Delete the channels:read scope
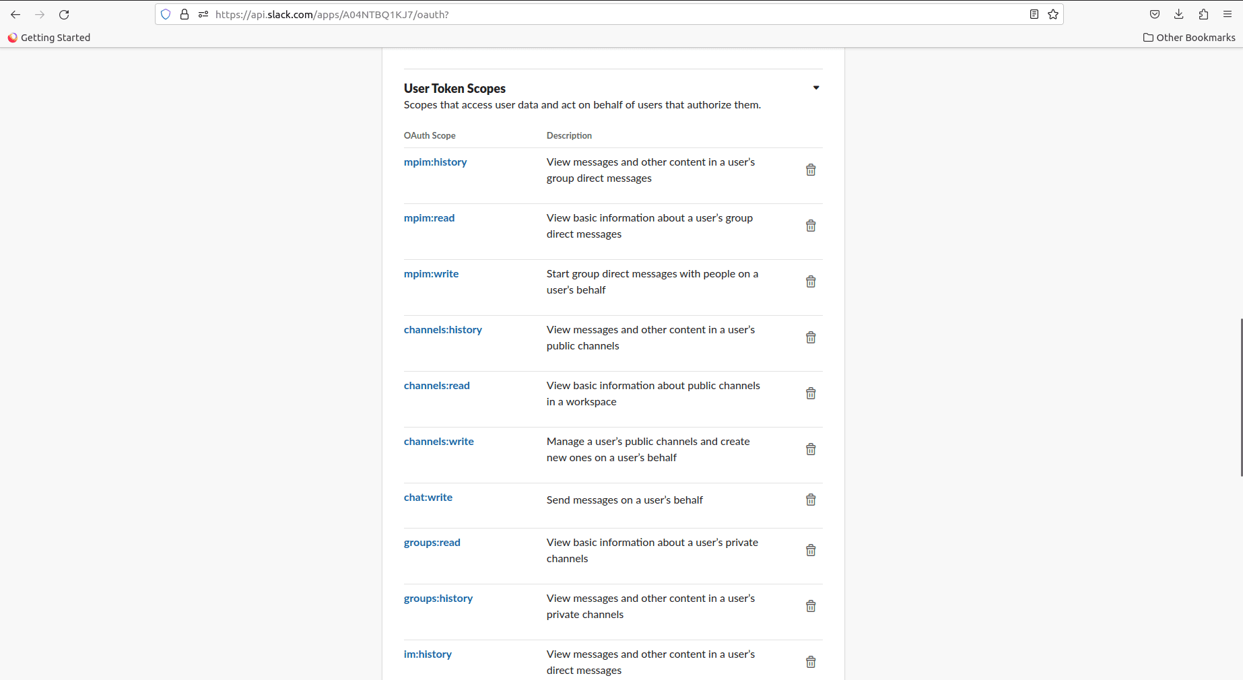 811,393
